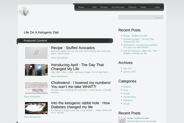Viewport: 184px width, 123px height.
Task: Open the featured ketogenic rabbit hole headline
Action: point(80,105)
